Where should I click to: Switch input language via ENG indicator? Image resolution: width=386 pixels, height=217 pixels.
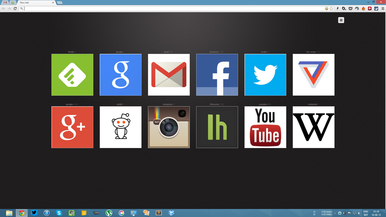[x=366, y=213]
